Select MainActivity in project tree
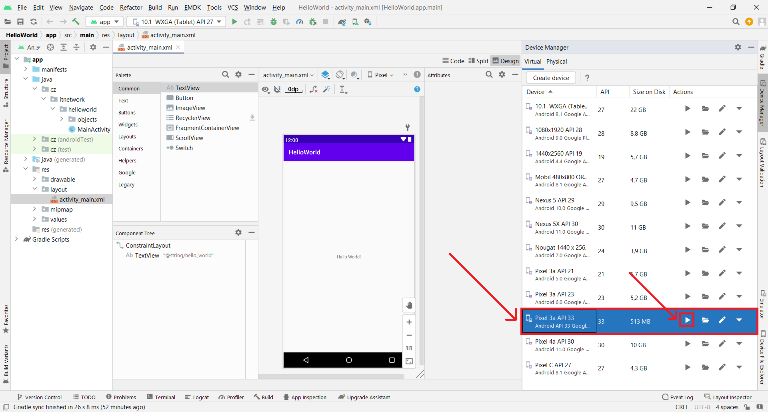This screenshot has height=412, width=768. [90, 129]
